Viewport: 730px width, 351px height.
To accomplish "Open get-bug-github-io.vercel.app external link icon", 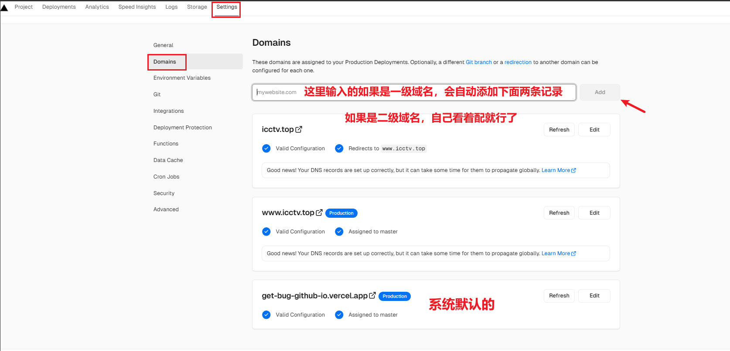I will (x=372, y=295).
